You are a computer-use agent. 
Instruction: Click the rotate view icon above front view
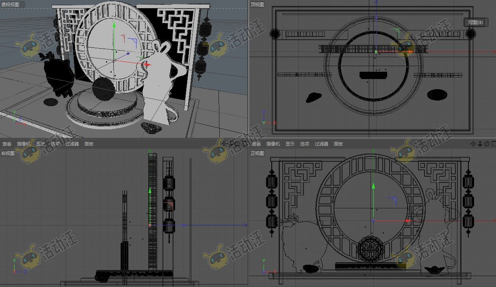pyautogui.click(x=486, y=144)
